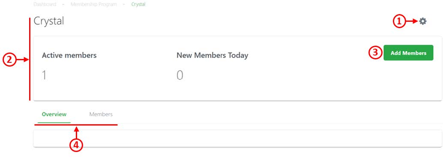This screenshot has height=158, width=443.
Task: Click the red circled number 1 marker
Action: coord(399,21)
